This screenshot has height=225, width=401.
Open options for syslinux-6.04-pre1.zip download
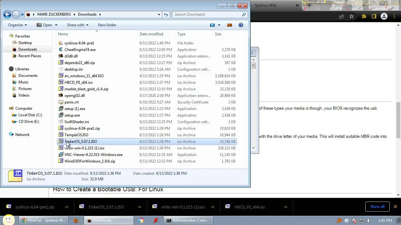pos(67,207)
